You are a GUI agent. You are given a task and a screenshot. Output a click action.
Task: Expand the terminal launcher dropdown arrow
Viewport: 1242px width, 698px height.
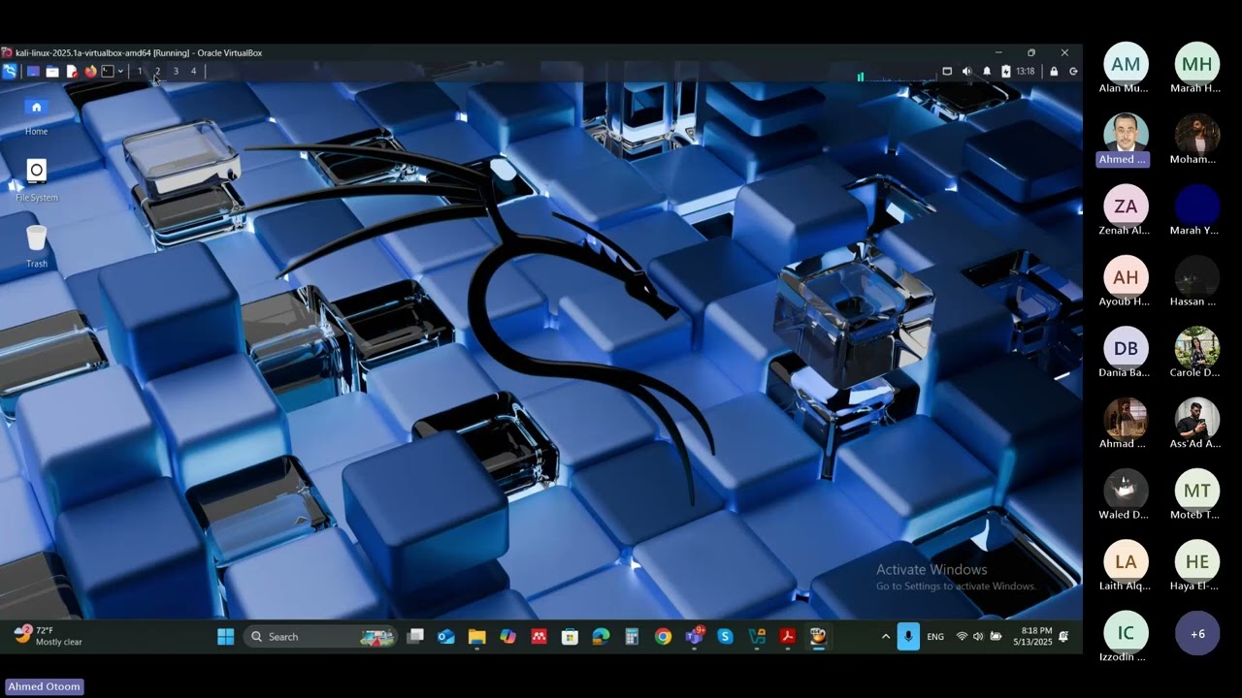(x=120, y=71)
